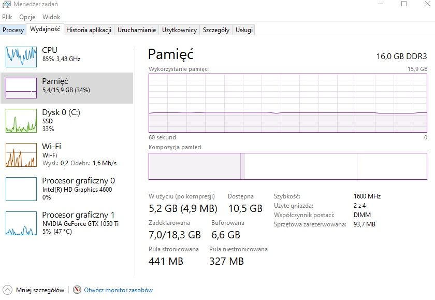
Task: Open Dysk 0 (C:) performance view
Action: point(61,120)
